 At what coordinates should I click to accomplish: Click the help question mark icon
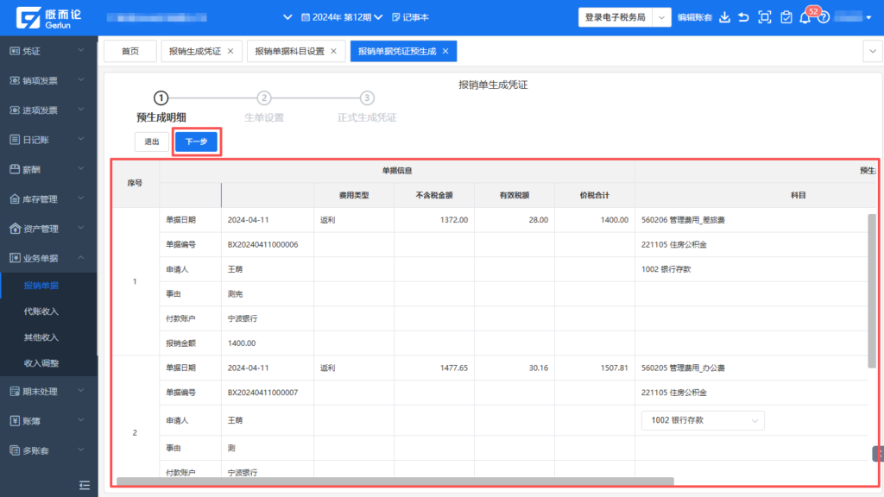coord(824,17)
